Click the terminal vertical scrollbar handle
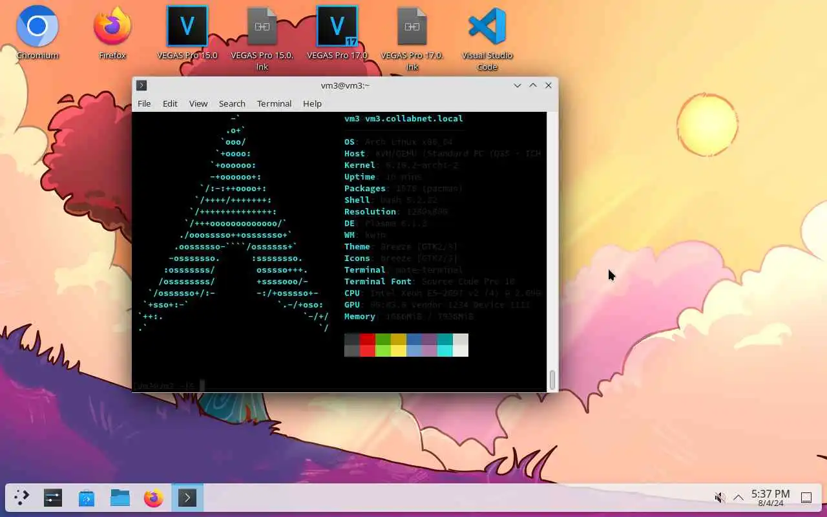The width and height of the screenshot is (827, 517). (x=552, y=380)
